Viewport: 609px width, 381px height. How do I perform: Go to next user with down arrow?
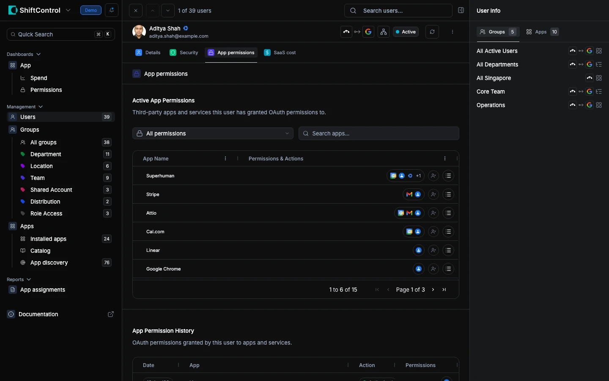[x=168, y=11]
